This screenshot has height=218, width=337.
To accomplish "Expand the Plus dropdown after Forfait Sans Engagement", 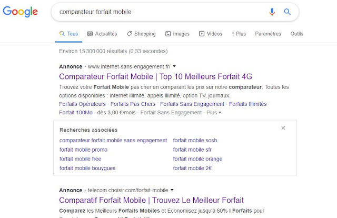I will (x=213, y=112).
